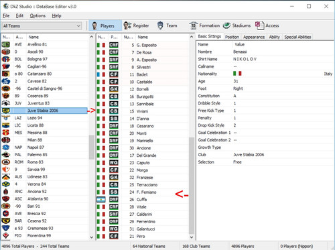Click the Constitution value A
The width and height of the screenshot is (335, 250).
point(234,96)
